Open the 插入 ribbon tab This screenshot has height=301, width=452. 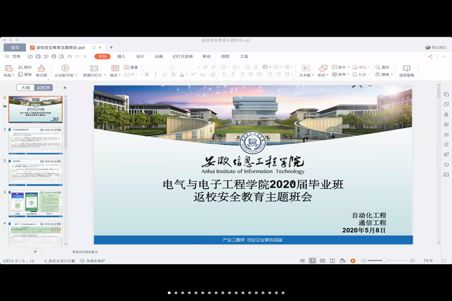(x=121, y=56)
